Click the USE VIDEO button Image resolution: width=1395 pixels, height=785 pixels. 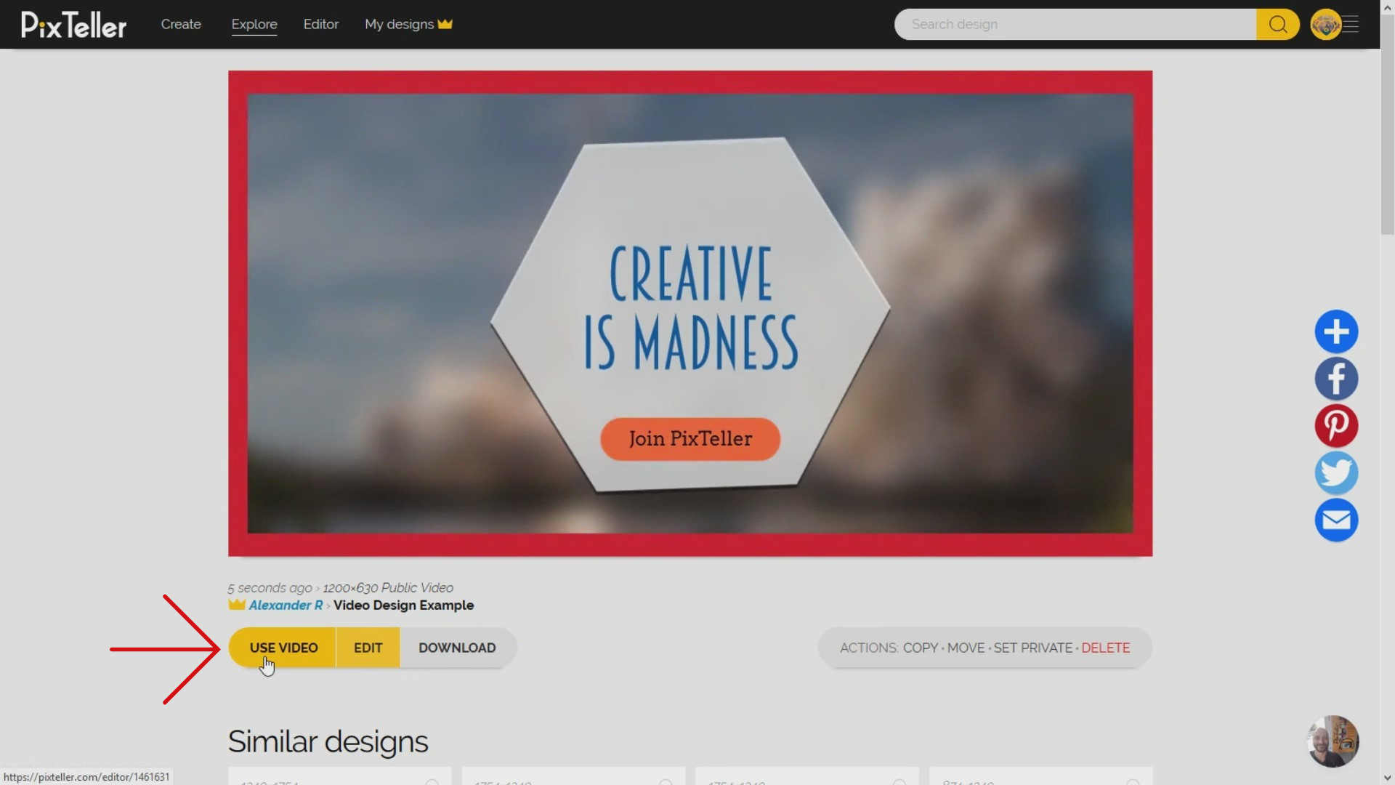(283, 648)
